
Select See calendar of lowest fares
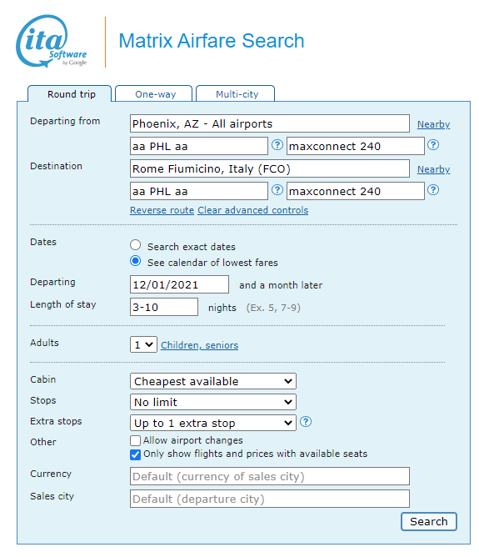135,261
